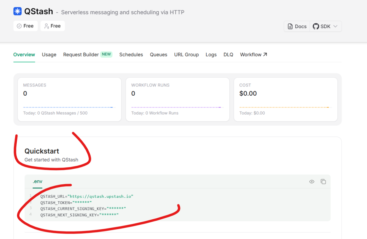Select the .env tab in Quickstart
This screenshot has width=367, height=239.
(37, 182)
